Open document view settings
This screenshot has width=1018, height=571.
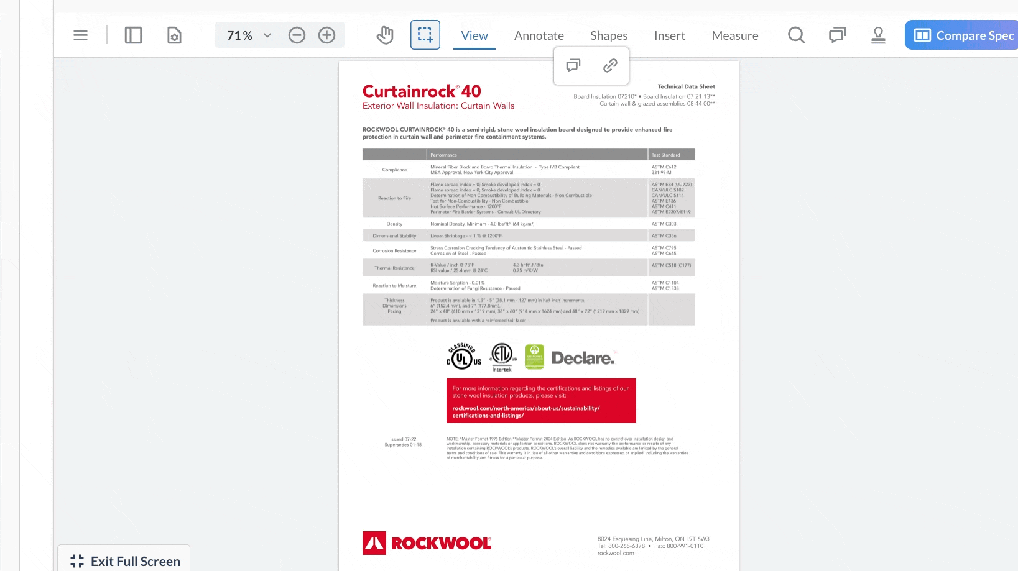[x=174, y=35]
